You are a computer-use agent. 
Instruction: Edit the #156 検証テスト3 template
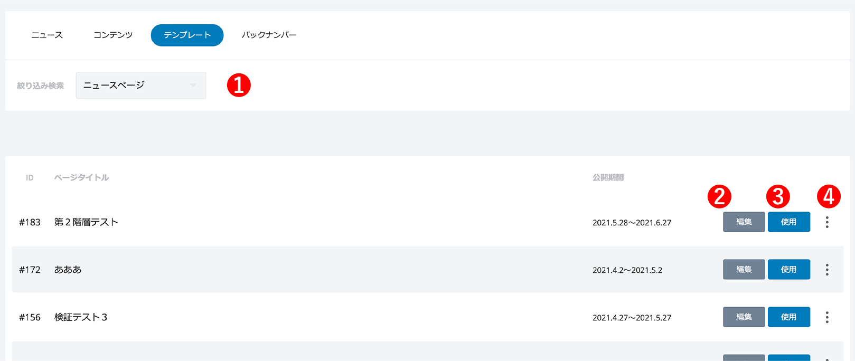744,317
